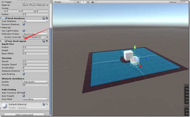This screenshot has width=190, height=117.
Task: Toggle Auto Traverse Off Mesh Link checkbox
Action: click(x=24, y=93)
